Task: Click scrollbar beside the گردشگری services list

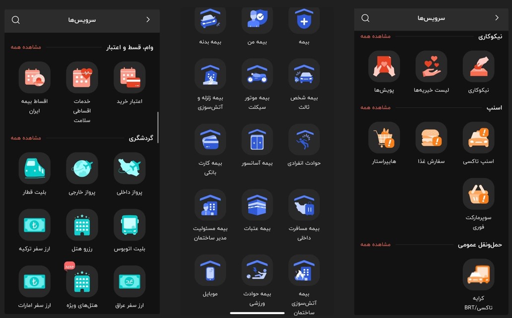Action: (158, 127)
